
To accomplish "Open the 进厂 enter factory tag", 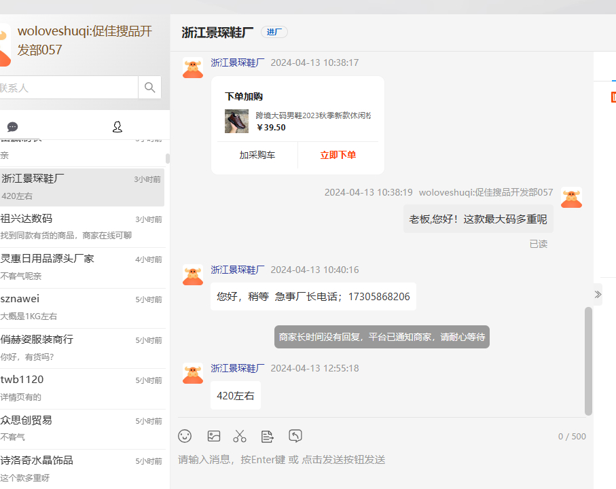I will click(274, 32).
